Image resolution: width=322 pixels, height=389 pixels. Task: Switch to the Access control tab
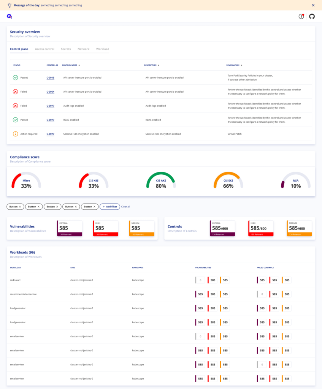44,49
